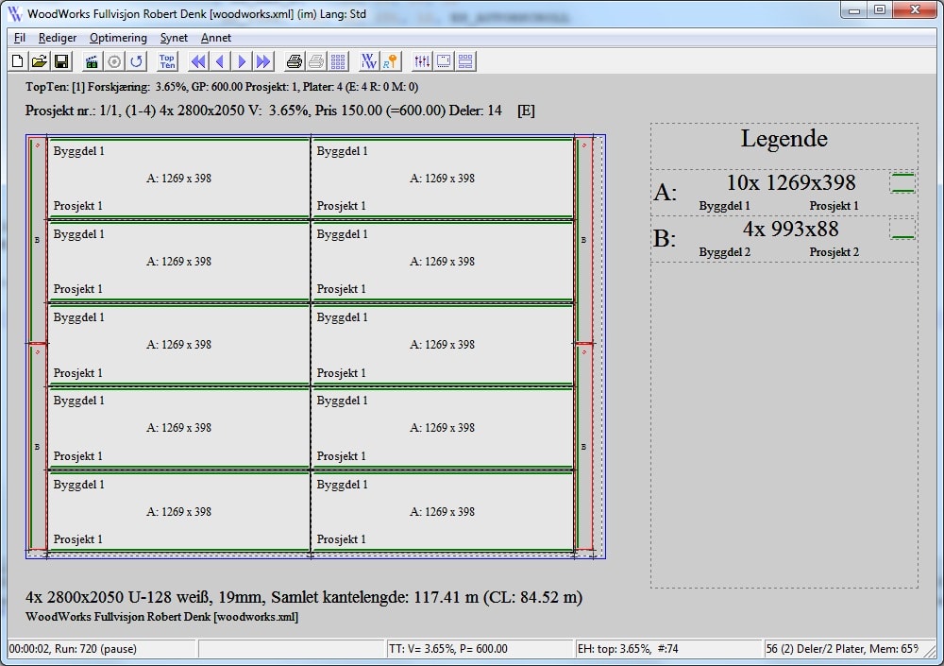Click legend entry A: 10x 1269x398
944x666 pixels.
coord(784,193)
